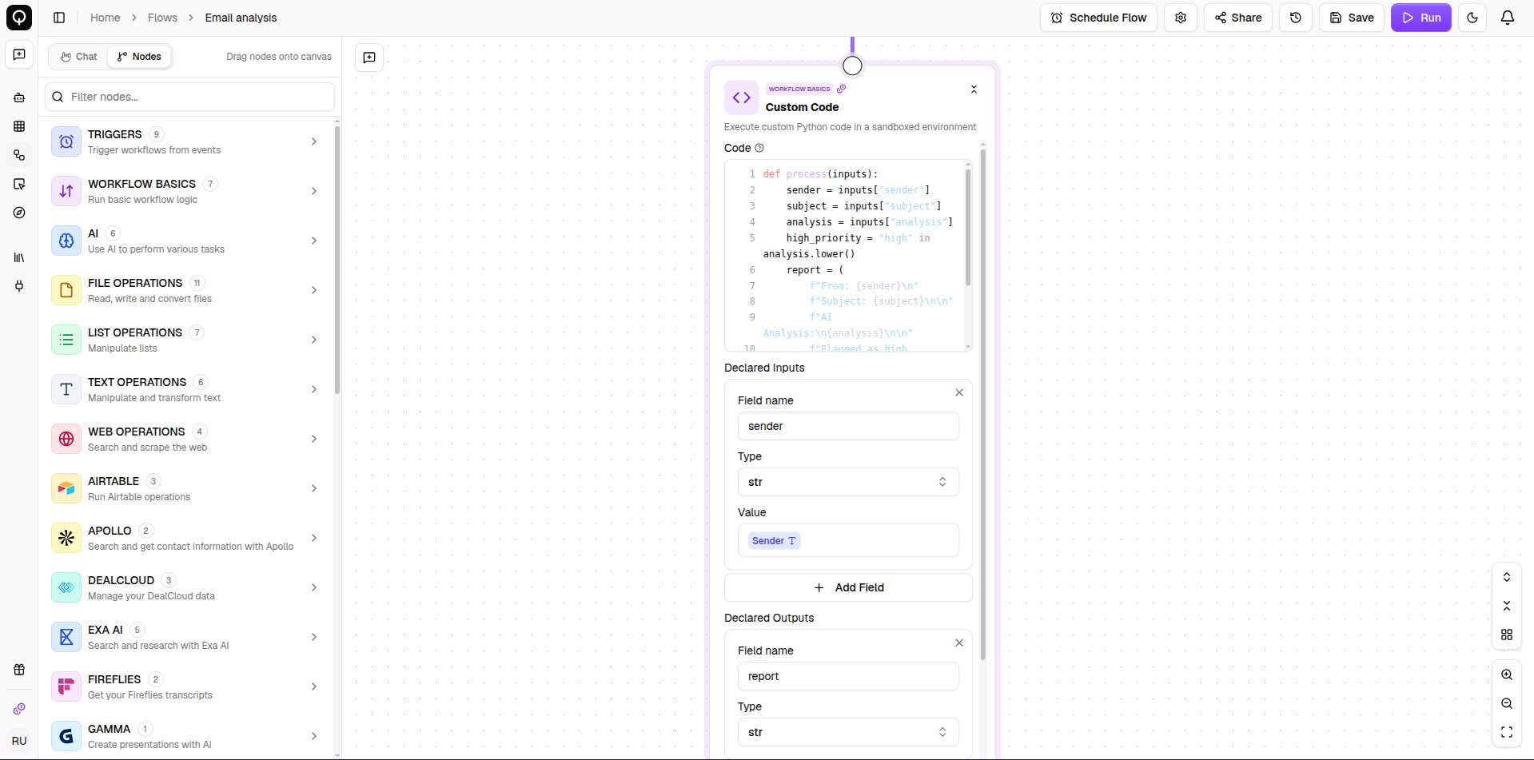Image resolution: width=1534 pixels, height=760 pixels.
Task: Click the report Field name input
Action: [x=848, y=676]
